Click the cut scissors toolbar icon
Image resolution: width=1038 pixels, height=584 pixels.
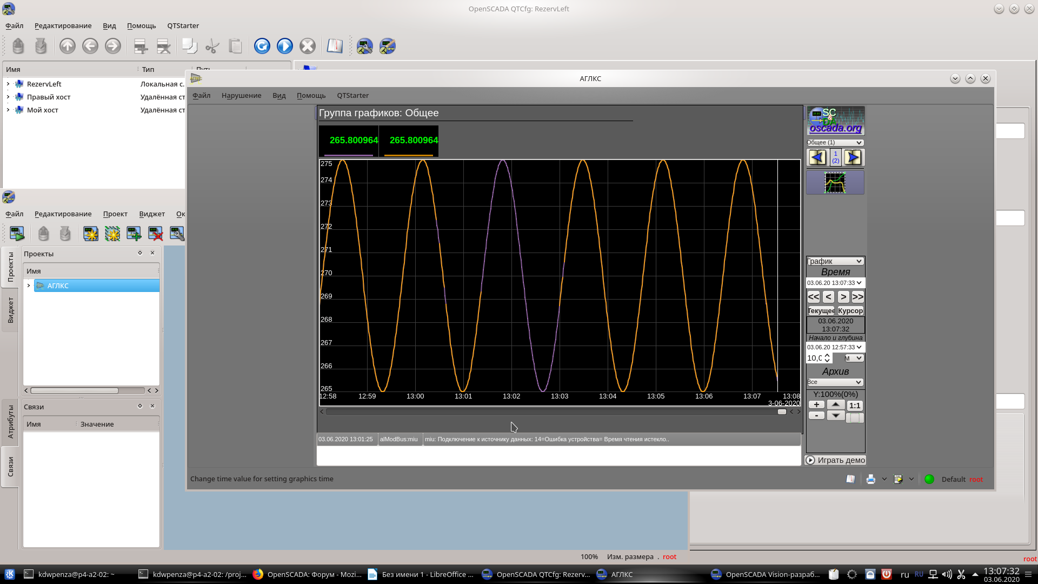[x=212, y=47]
